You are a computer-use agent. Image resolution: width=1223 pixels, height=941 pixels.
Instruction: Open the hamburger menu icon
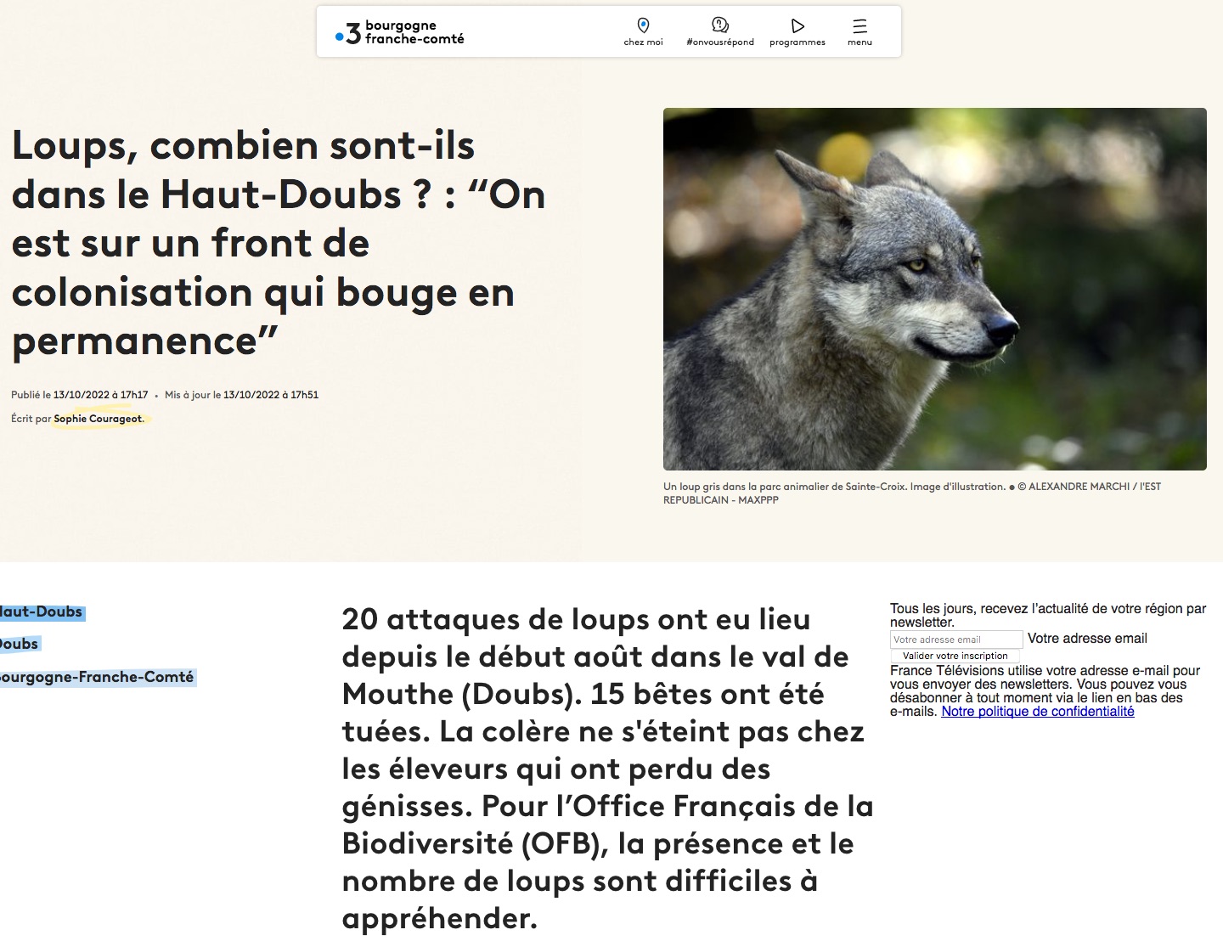point(859,25)
